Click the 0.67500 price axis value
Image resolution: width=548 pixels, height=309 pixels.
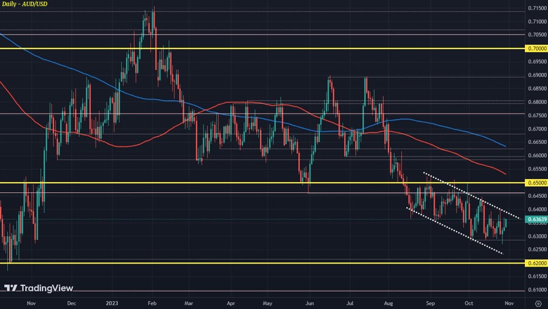(538, 115)
